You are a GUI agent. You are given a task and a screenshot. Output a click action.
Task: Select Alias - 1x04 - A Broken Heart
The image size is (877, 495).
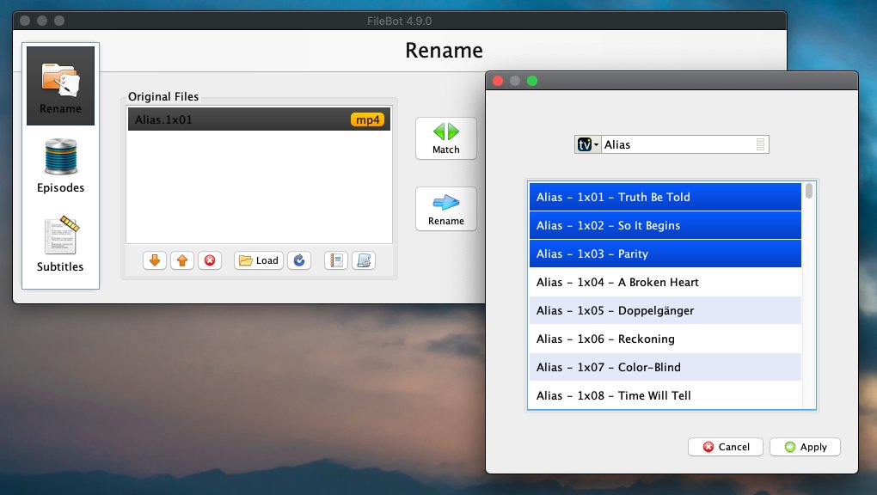tap(665, 282)
